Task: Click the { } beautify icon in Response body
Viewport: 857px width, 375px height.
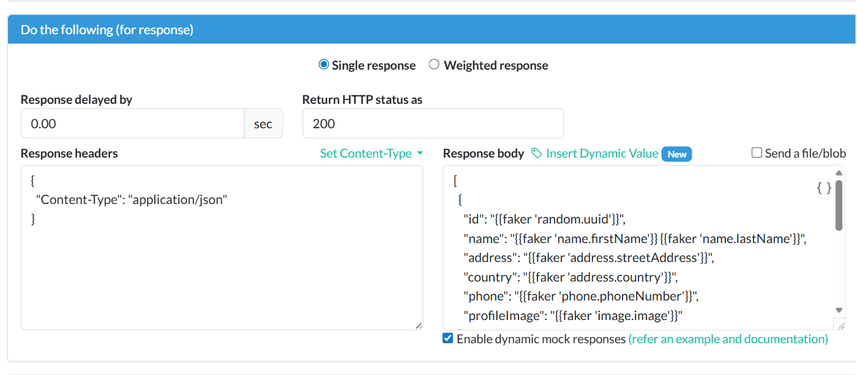Action: (x=823, y=188)
